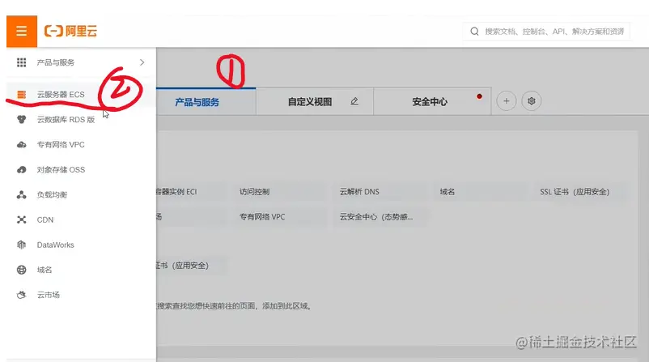Click the 域名 globe icon in sidebar
Viewport: 649px width, 362px height.
point(21,270)
